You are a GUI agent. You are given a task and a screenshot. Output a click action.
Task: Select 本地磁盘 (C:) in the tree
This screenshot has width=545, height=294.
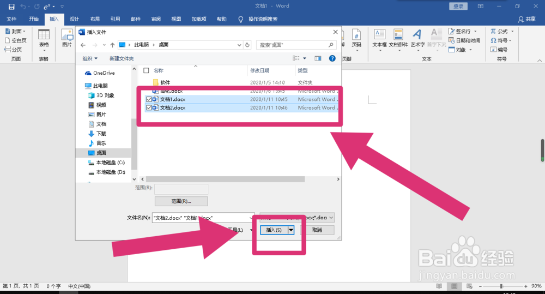106,163
